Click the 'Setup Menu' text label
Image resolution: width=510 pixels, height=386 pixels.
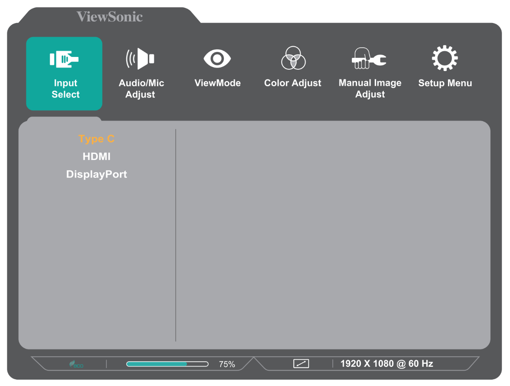(445, 83)
